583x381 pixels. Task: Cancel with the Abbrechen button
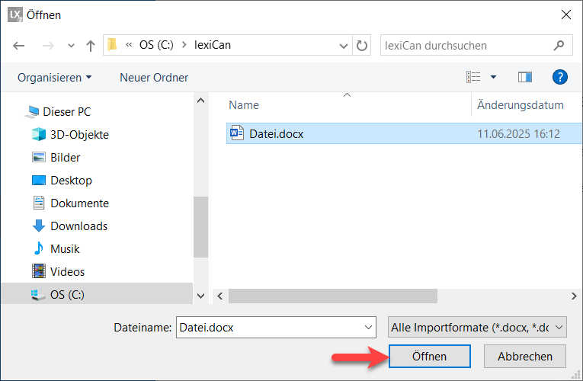point(525,356)
